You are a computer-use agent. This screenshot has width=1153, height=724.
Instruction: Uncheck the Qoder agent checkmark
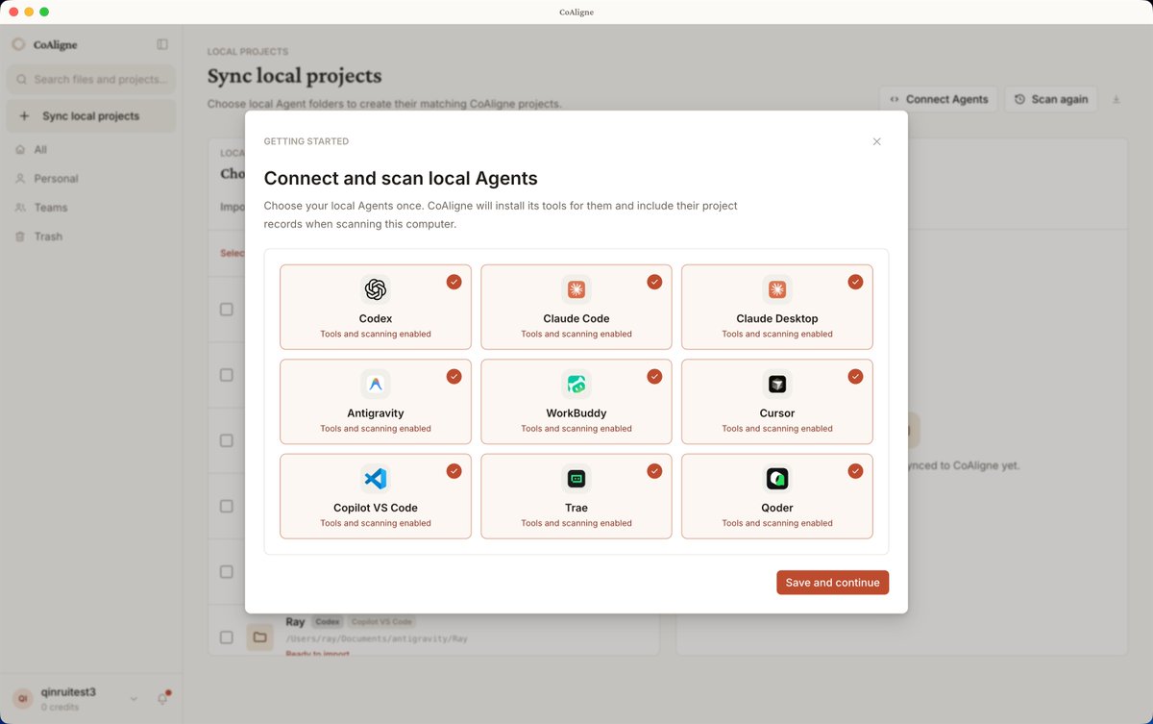coord(855,471)
